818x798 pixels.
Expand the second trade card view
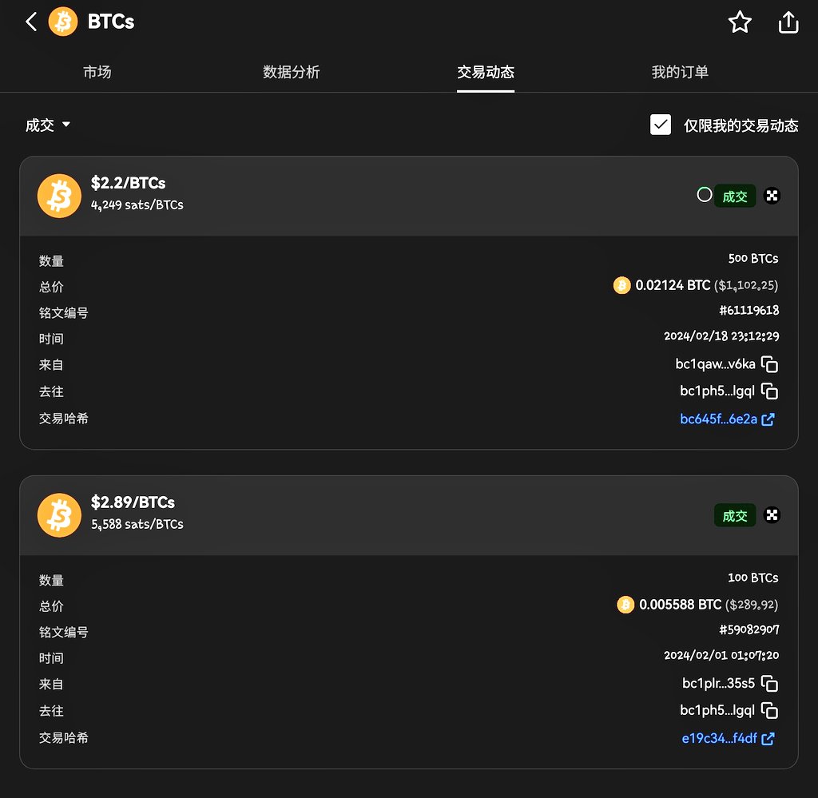771,515
